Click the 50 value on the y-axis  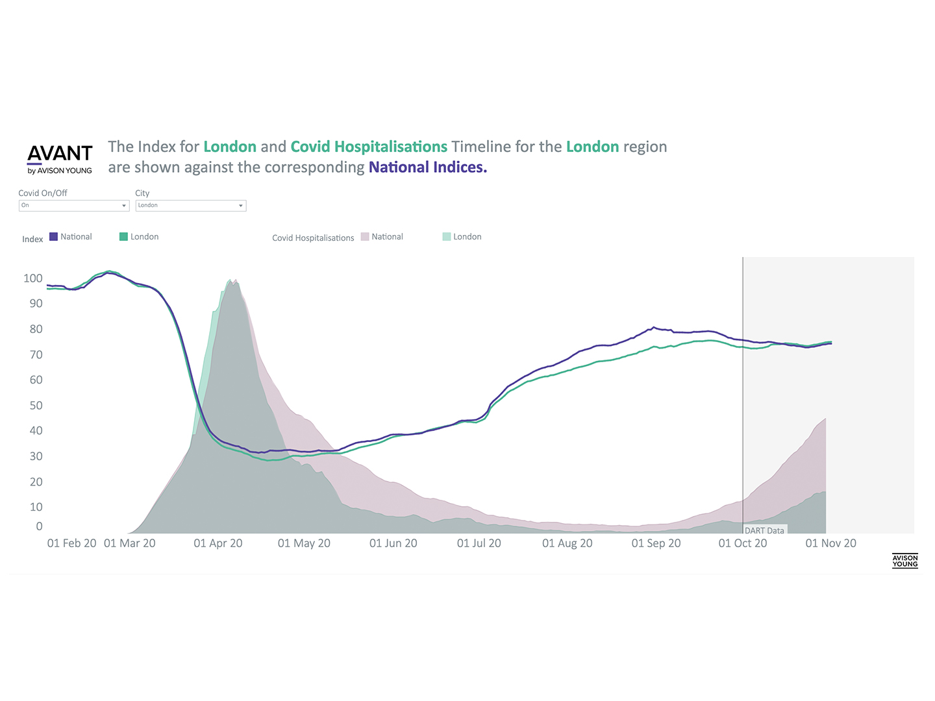click(36, 406)
